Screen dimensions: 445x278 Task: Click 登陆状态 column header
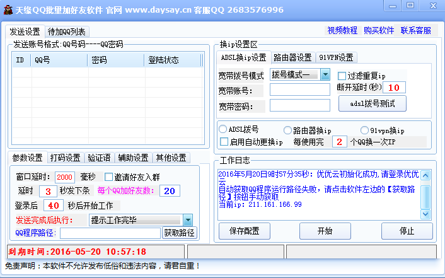[x=173, y=60]
